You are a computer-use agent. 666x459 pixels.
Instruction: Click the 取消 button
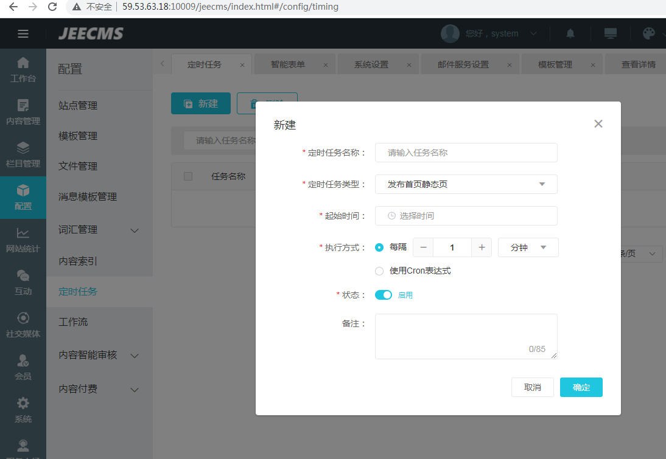(x=532, y=387)
